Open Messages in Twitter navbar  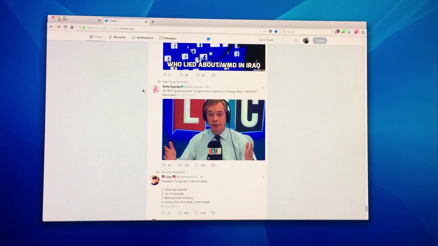point(168,38)
